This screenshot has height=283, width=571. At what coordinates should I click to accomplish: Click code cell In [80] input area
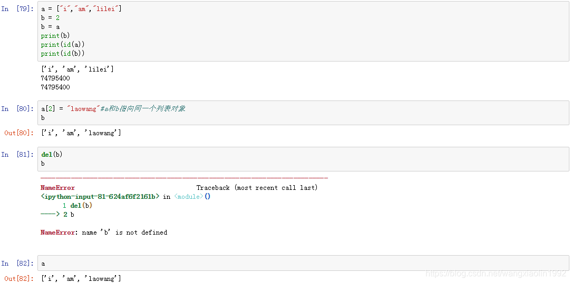click(303, 113)
